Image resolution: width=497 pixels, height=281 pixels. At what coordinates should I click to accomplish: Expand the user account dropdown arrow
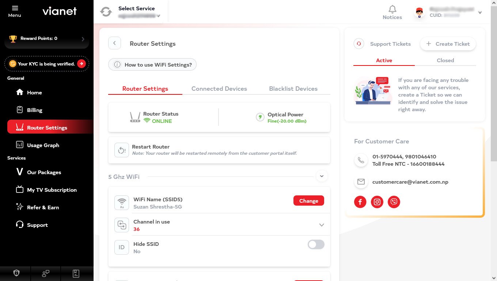(480, 12)
